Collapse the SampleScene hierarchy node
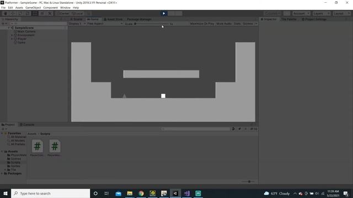 9,28
